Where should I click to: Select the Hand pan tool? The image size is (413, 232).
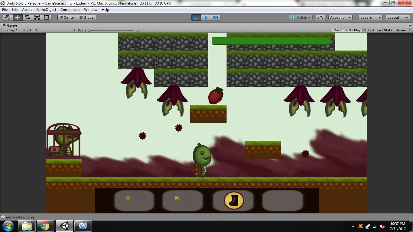tap(8, 17)
